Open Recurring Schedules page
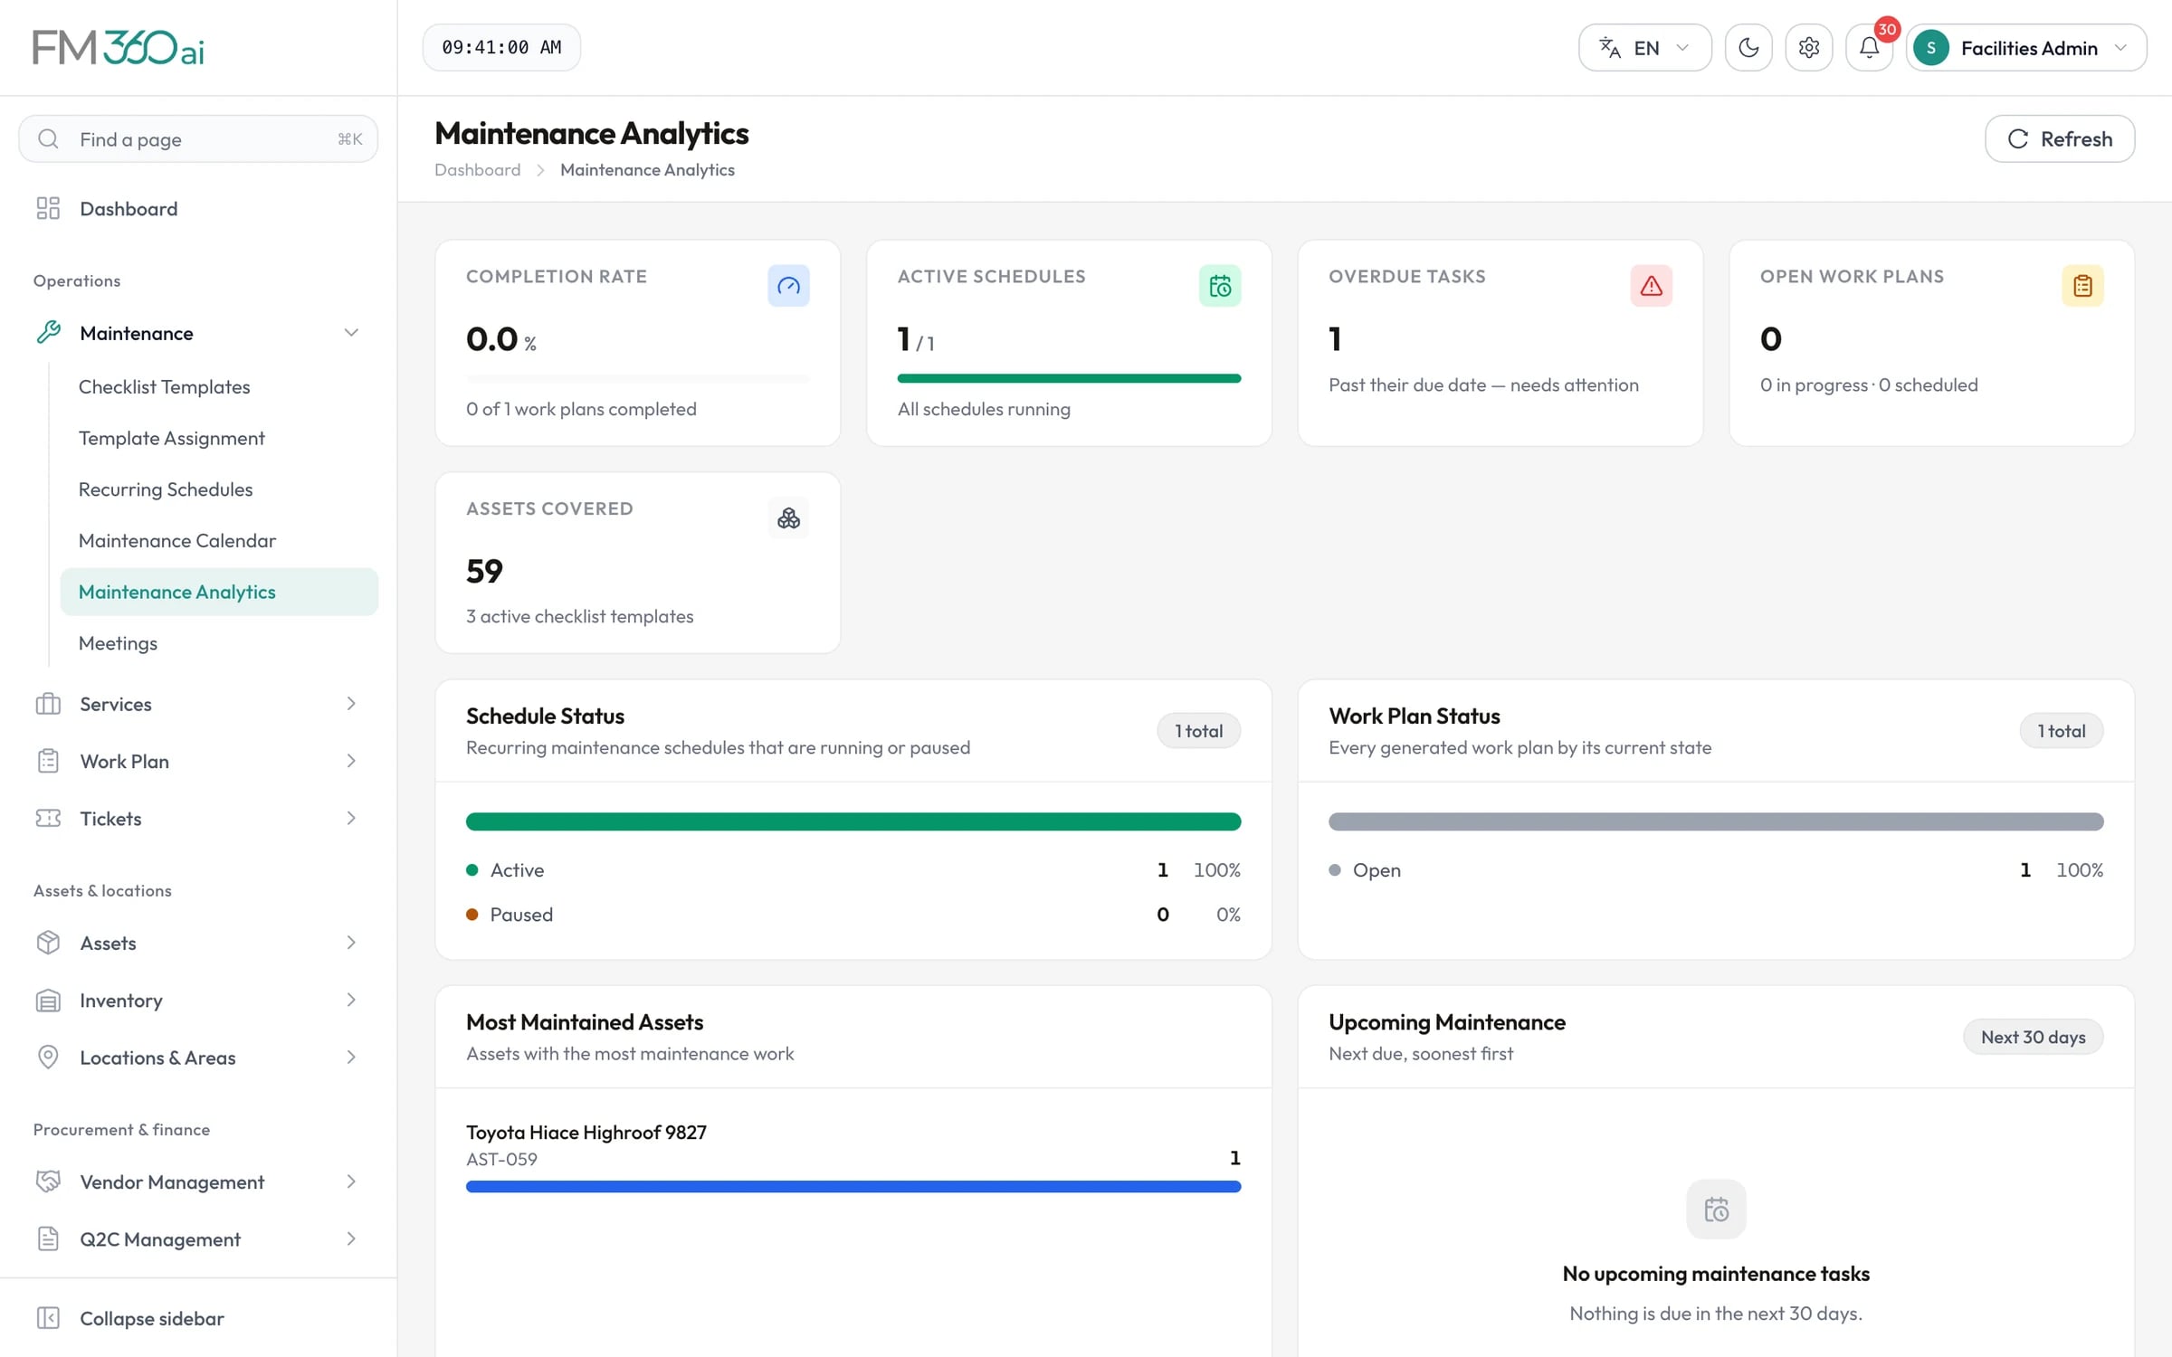 click(219, 489)
